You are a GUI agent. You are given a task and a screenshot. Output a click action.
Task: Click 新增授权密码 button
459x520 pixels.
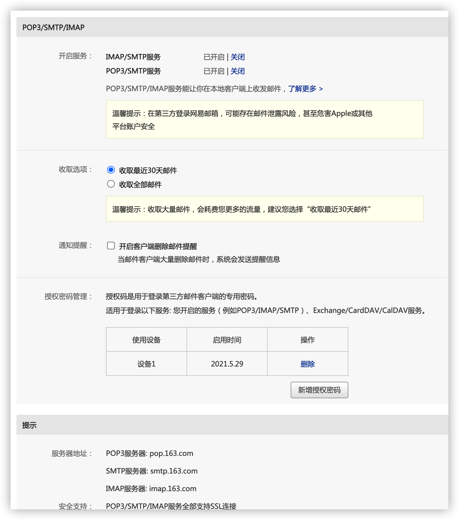point(319,390)
